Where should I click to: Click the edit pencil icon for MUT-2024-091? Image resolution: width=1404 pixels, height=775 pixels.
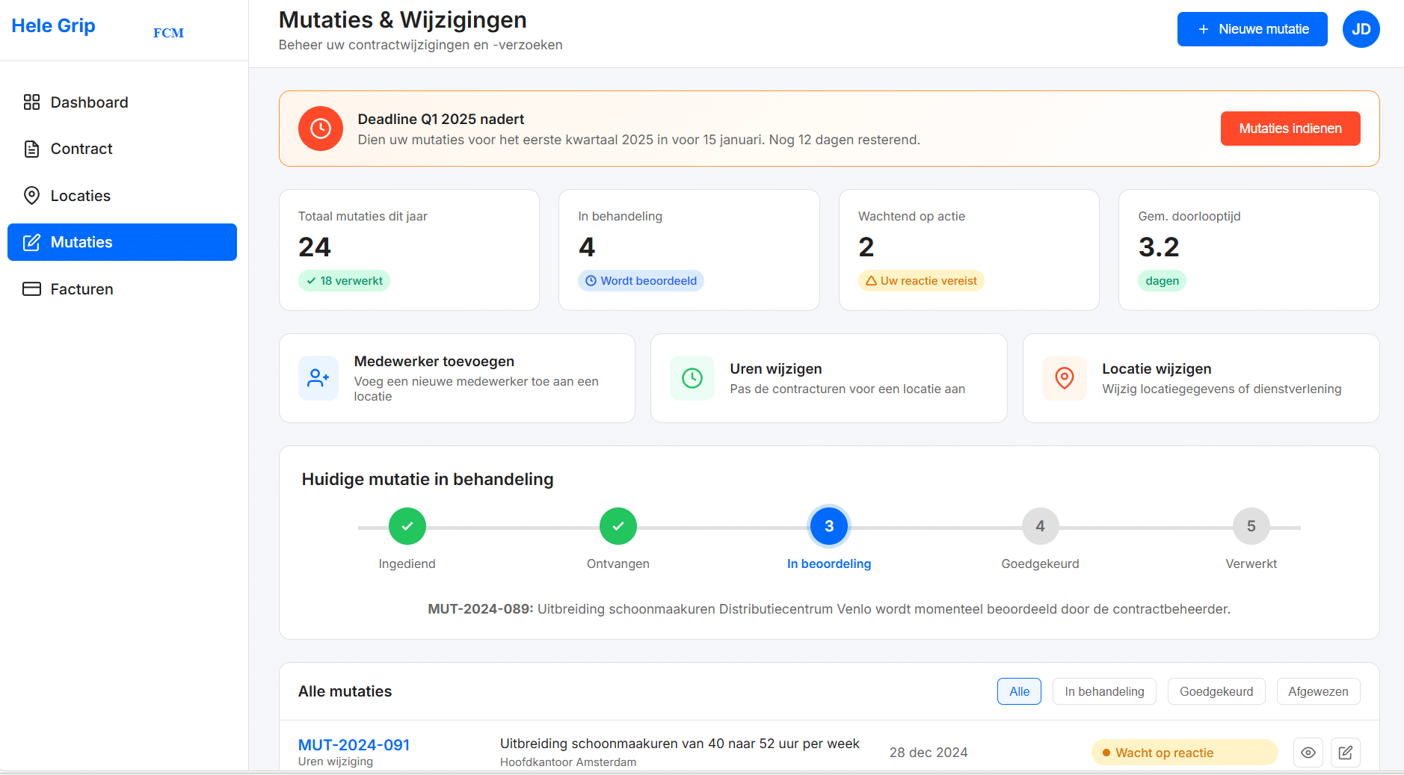pos(1345,753)
